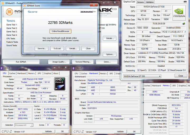This screenshot has width=190, height=135.
Task: Click the DRAM Frequency 803.6 MHz value
Action: pyautogui.click(x=176, y=105)
